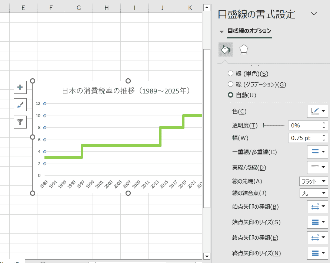330x263 pixels.
Task: Select the 線 (単色) radio button
Action: (x=231, y=74)
